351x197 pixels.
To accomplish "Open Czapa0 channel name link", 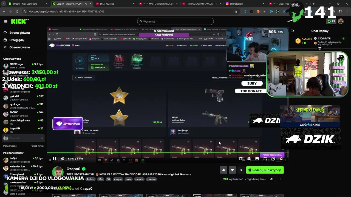I will coord(73,169).
